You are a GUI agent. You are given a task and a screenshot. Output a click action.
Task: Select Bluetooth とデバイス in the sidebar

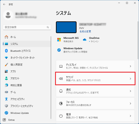click(x=27, y=51)
